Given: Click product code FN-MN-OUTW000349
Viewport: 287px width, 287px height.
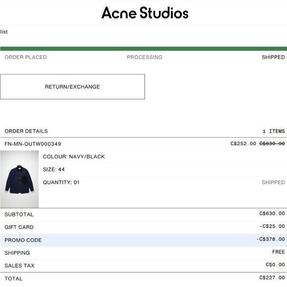Looking at the screenshot, I should pos(33,144).
